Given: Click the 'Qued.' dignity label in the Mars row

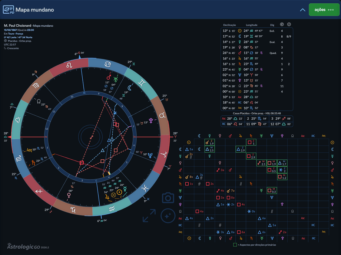Looking at the screenshot, I should point(273,53).
